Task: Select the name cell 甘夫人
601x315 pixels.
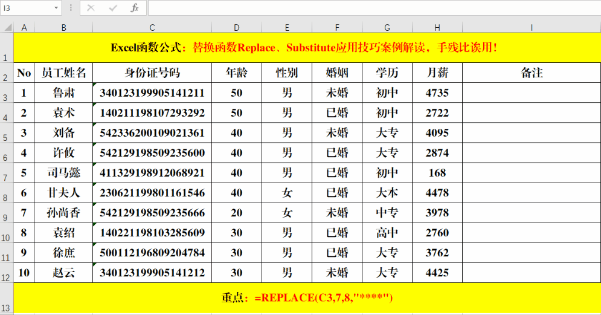Action: click(63, 193)
